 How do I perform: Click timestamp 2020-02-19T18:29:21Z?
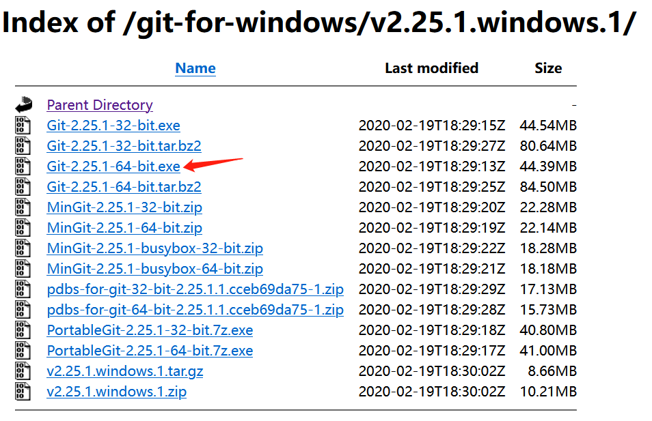point(432,269)
